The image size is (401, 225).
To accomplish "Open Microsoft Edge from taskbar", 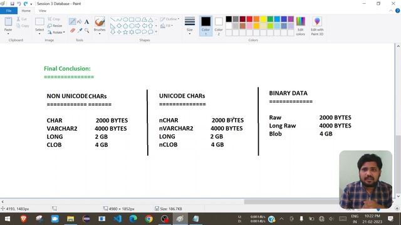I will pyautogui.click(x=133, y=219).
